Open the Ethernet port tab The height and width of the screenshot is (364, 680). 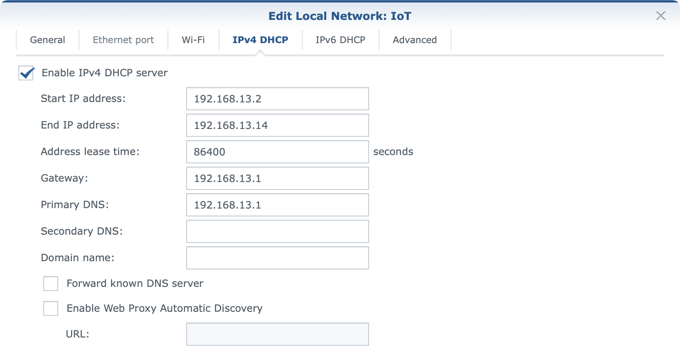(123, 40)
